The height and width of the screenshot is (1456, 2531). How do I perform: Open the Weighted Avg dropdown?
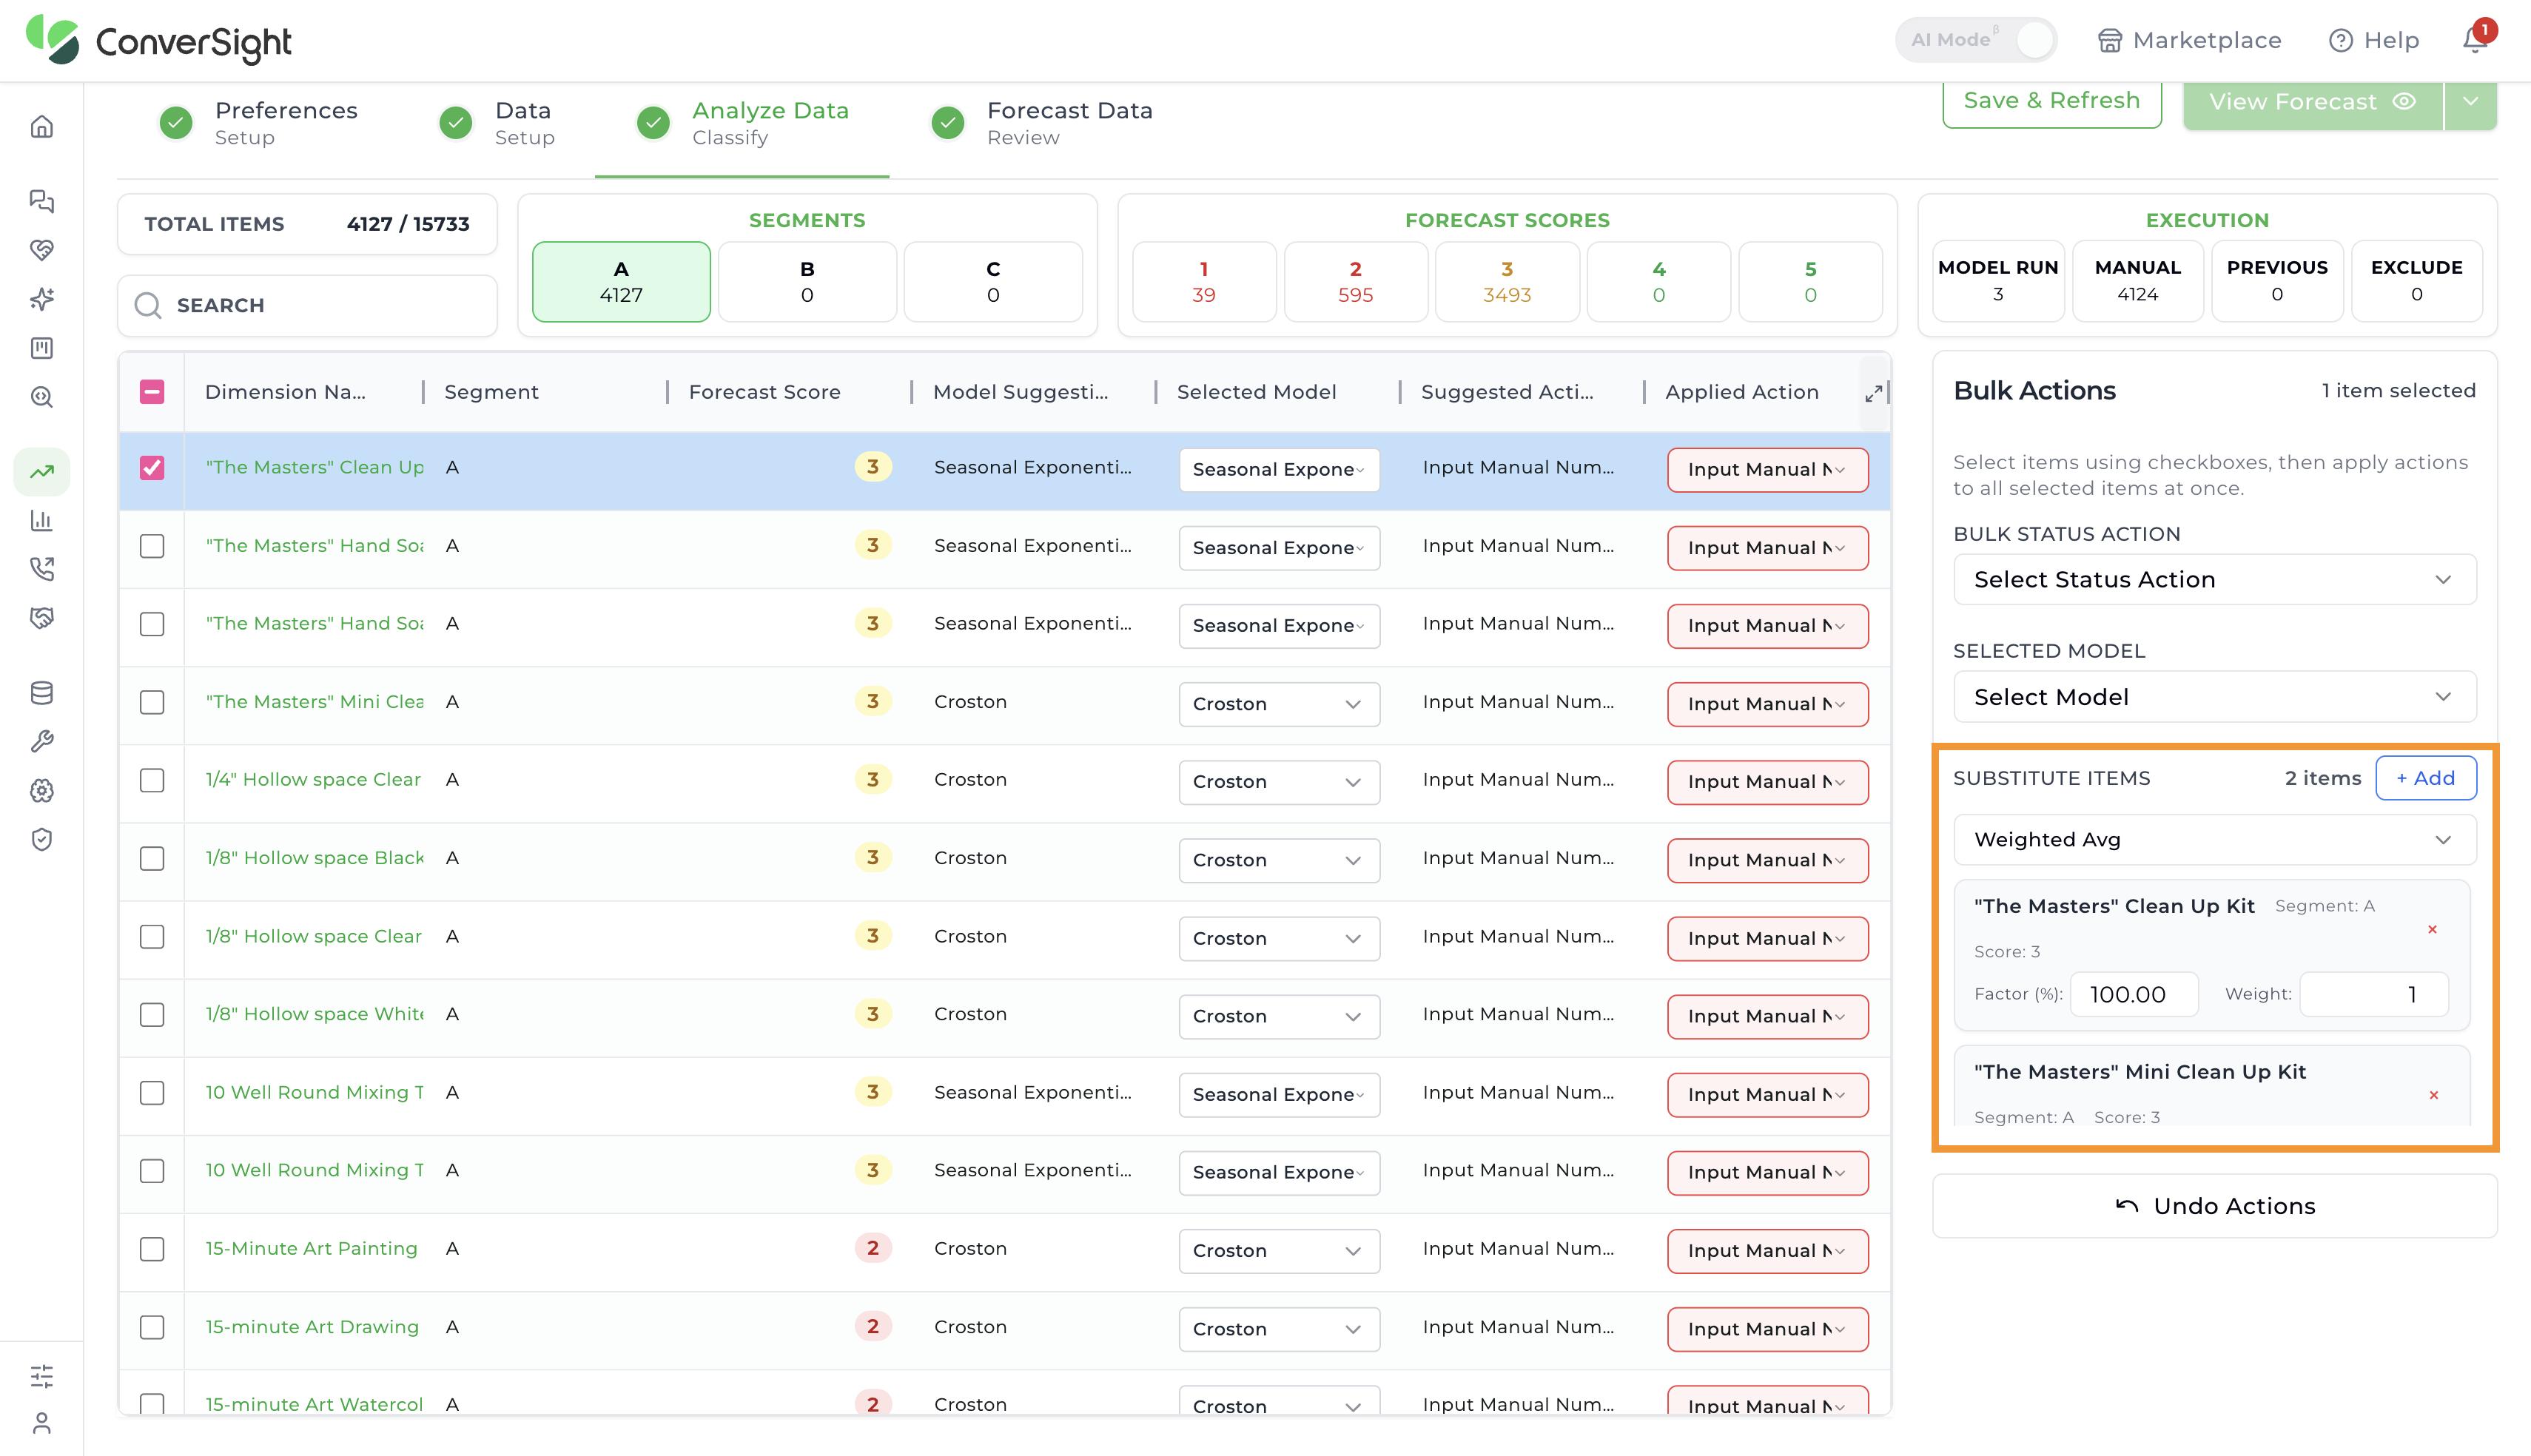2214,840
